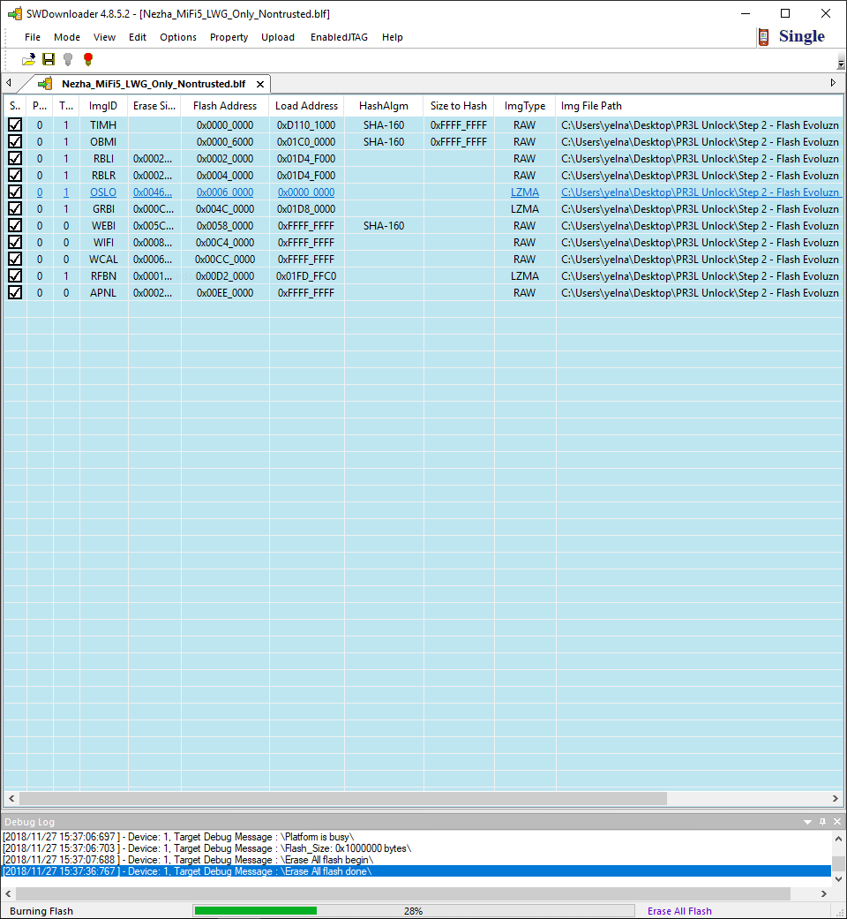Click the save floppy disk icon
The height and width of the screenshot is (919, 847).
[49, 59]
